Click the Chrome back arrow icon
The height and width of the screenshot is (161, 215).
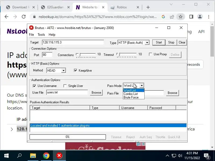[x=6, y=17]
